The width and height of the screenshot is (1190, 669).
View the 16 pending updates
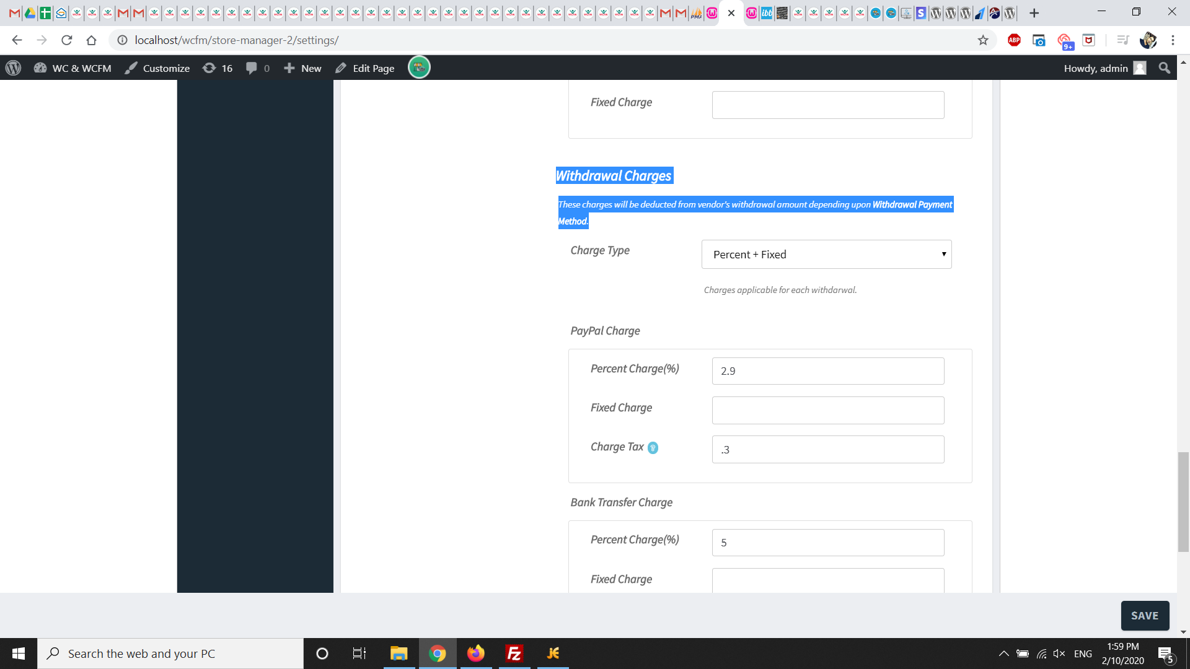pyautogui.click(x=218, y=68)
